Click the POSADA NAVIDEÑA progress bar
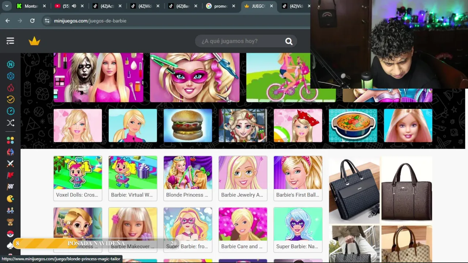This screenshot has width=468, height=263. coord(96,243)
